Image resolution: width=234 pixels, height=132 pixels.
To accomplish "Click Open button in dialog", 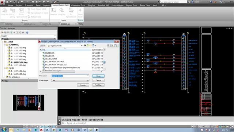I will 98,76.
